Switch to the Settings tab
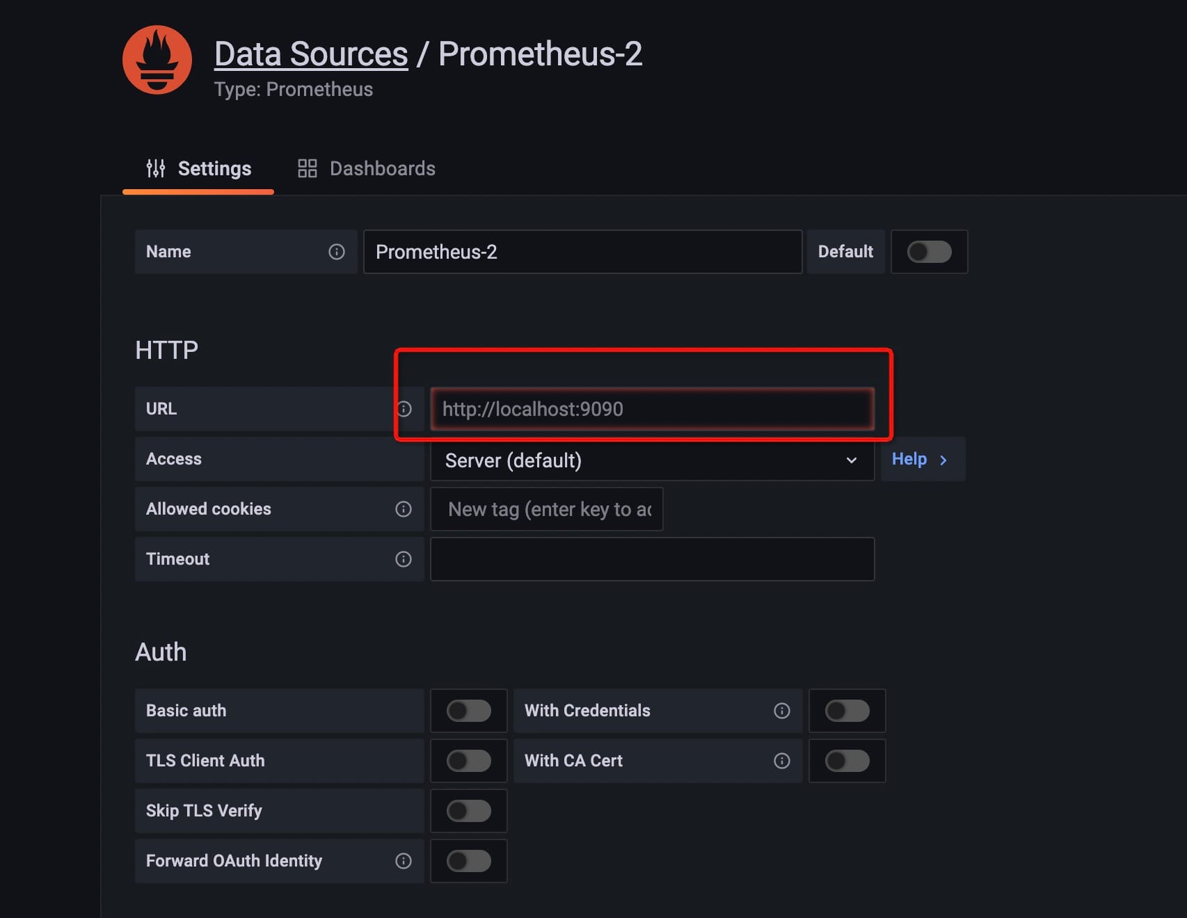This screenshot has height=918, width=1187. 198,168
